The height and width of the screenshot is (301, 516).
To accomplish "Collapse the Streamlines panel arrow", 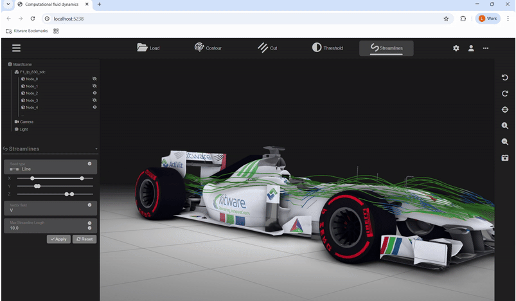I will [96, 149].
